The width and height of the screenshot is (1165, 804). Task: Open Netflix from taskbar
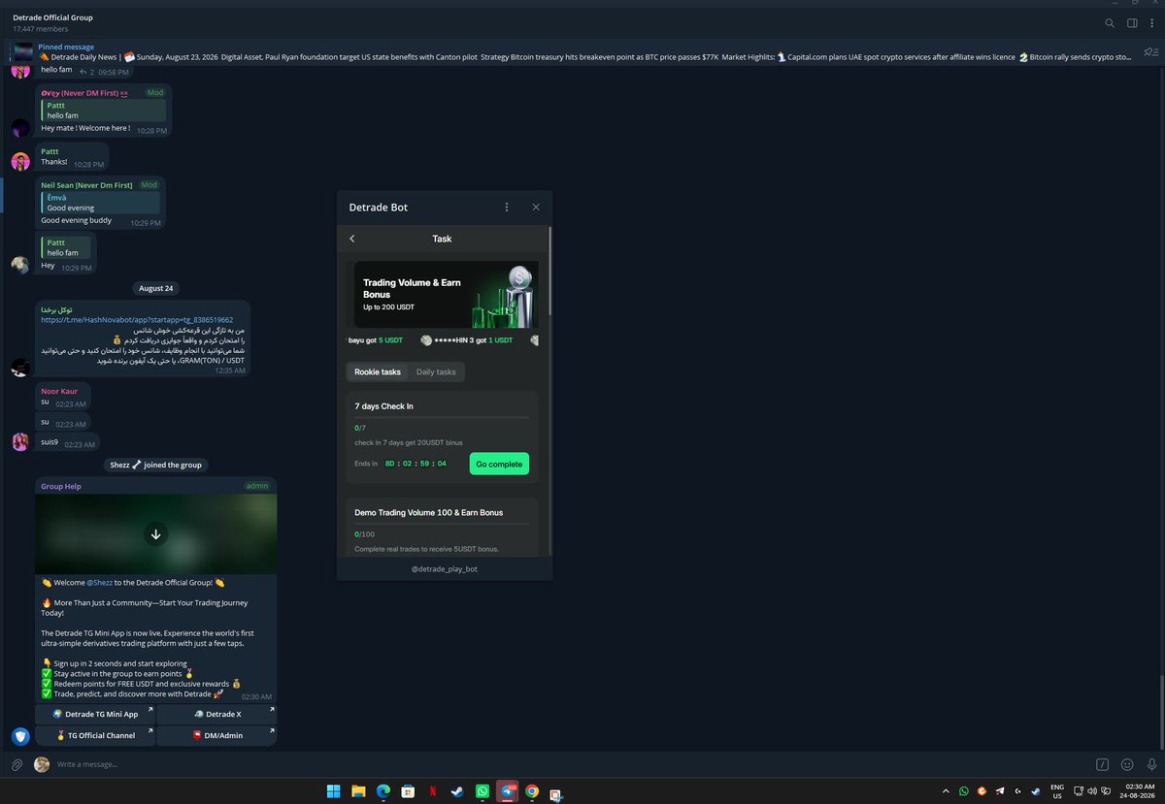pos(433,790)
